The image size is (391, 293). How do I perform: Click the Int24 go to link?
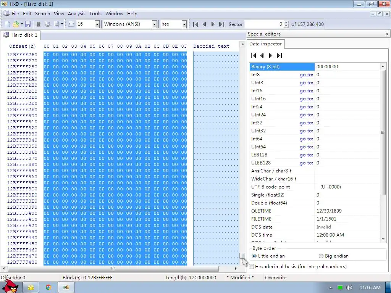click(306, 107)
